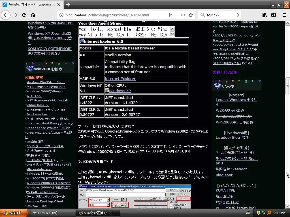Screen dimensions: 290x217
Task: Open page actions three-dot menu
Action: click(x=183, y=15)
